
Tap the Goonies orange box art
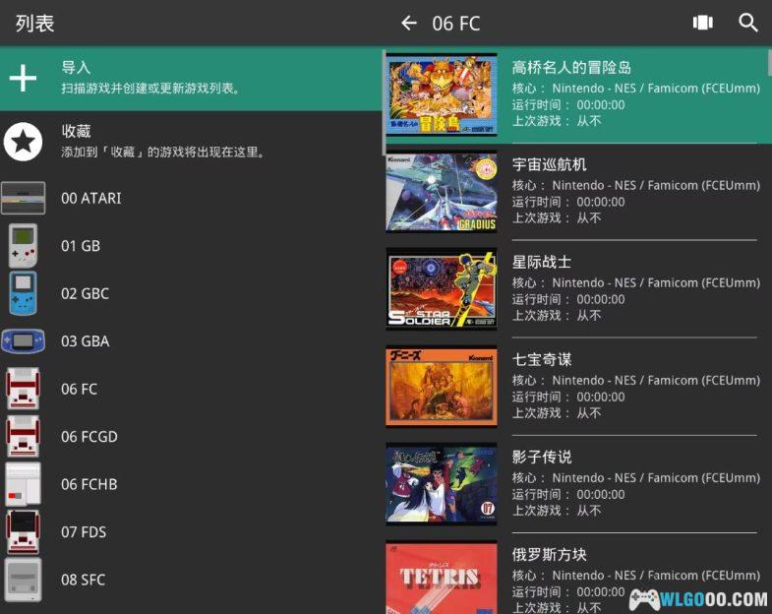pyautogui.click(x=442, y=387)
